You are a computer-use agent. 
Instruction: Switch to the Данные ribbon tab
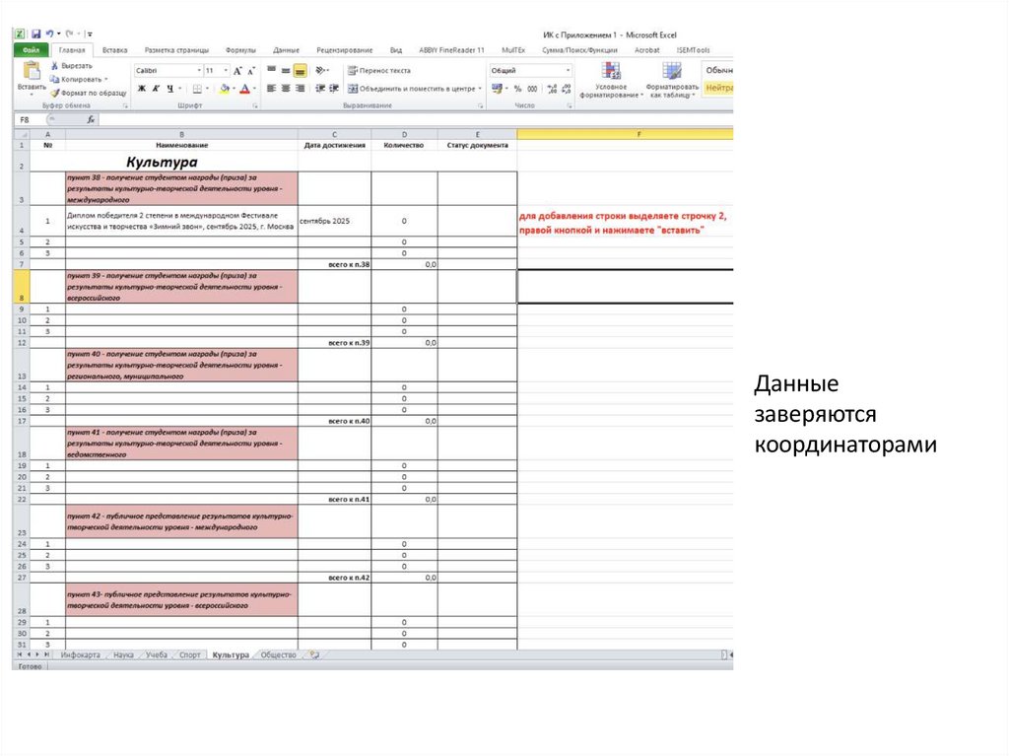coord(286,50)
